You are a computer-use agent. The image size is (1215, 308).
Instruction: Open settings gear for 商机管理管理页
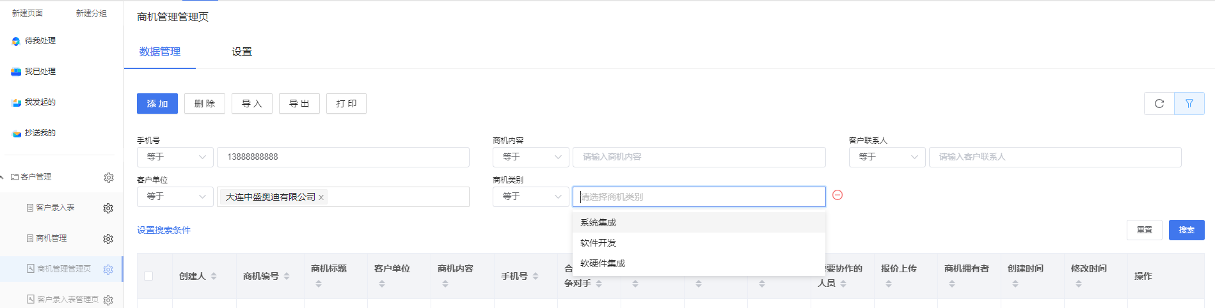coord(108,270)
